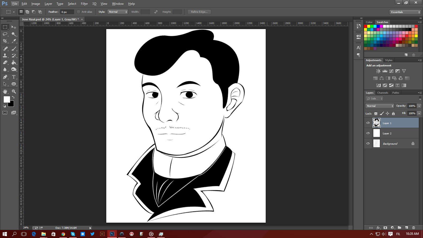The width and height of the screenshot is (423, 238).
Task: Add a Curves adjustment
Action: [391, 71]
